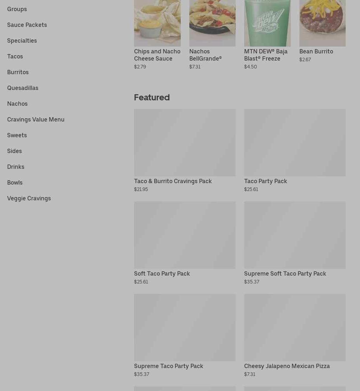Open the Taco & Burrito Cravings Pack placeholder image
Image resolution: width=360 pixels, height=391 pixels.
[185, 143]
